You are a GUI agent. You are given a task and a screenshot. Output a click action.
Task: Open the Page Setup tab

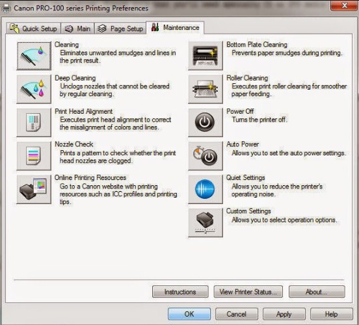[x=120, y=29]
